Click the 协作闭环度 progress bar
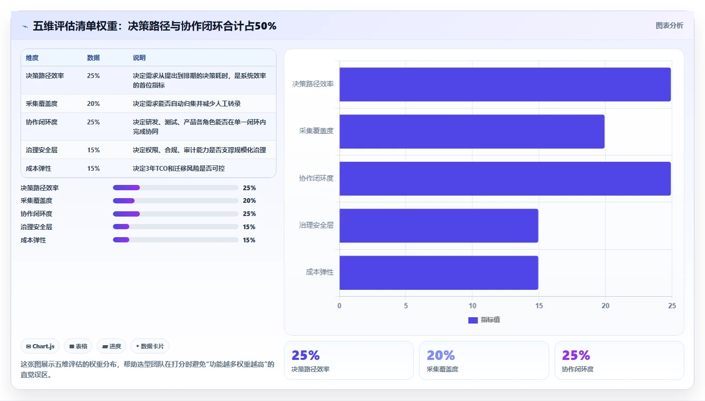705x401 pixels. point(176,214)
